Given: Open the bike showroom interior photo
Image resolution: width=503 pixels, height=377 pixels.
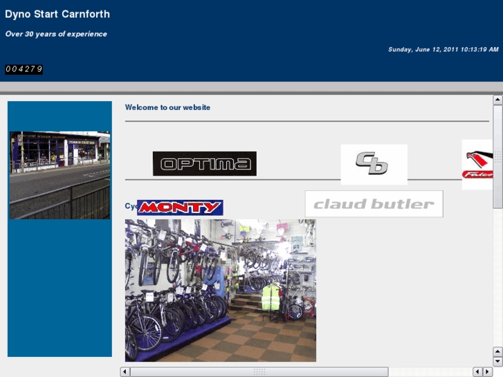Looking at the screenshot, I should (x=221, y=291).
